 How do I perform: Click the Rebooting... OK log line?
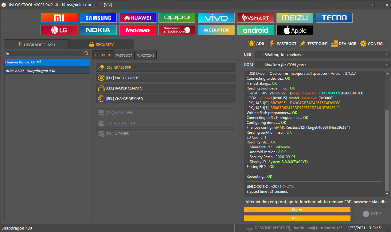click(259, 177)
